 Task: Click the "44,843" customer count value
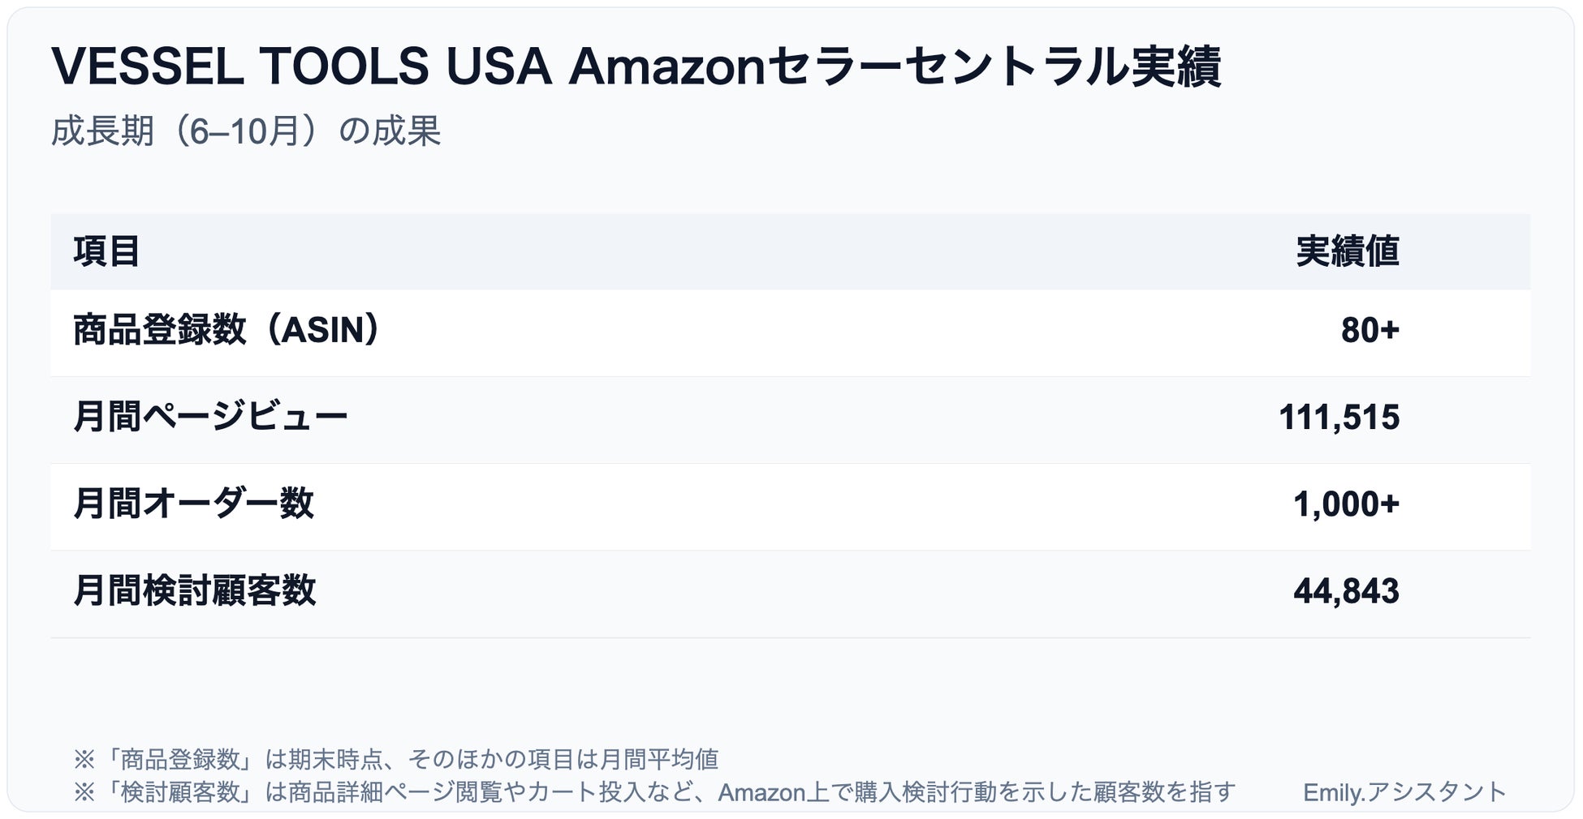tap(1346, 590)
